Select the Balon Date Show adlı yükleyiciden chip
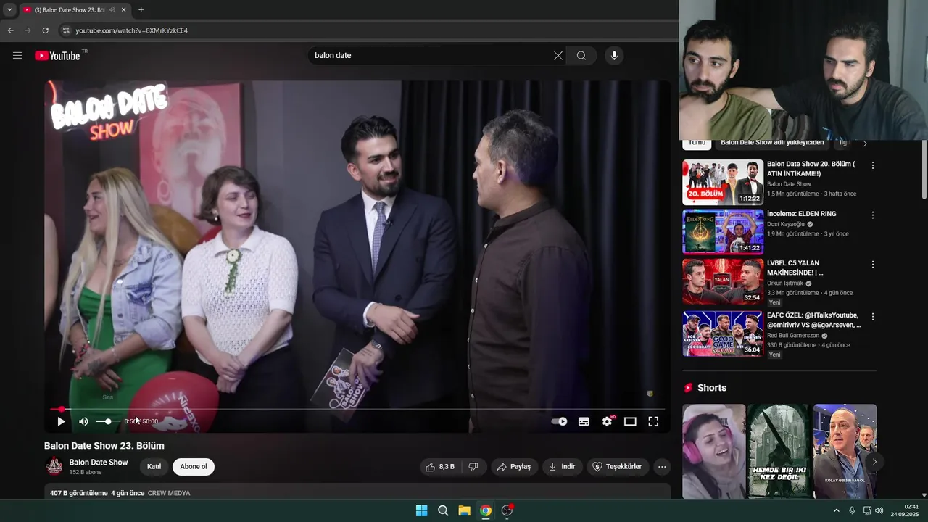The width and height of the screenshot is (928, 522). (x=772, y=143)
